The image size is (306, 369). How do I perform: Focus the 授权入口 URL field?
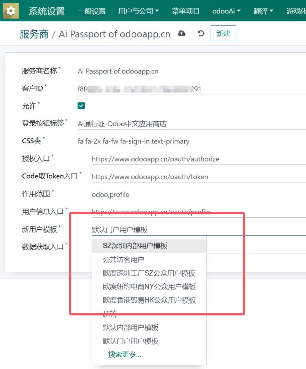coord(198,159)
